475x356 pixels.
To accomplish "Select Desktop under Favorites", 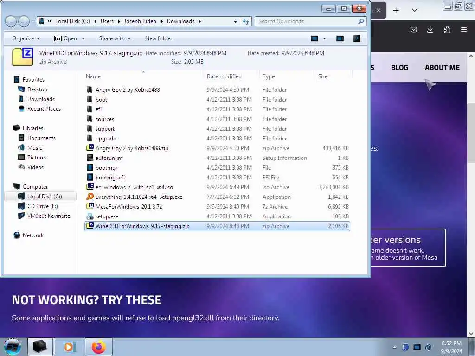I will click(x=37, y=89).
